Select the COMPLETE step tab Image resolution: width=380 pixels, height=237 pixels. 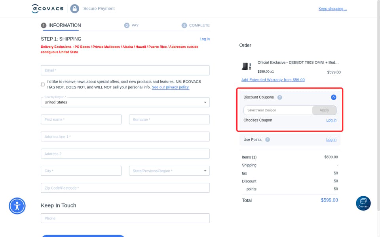point(196,25)
